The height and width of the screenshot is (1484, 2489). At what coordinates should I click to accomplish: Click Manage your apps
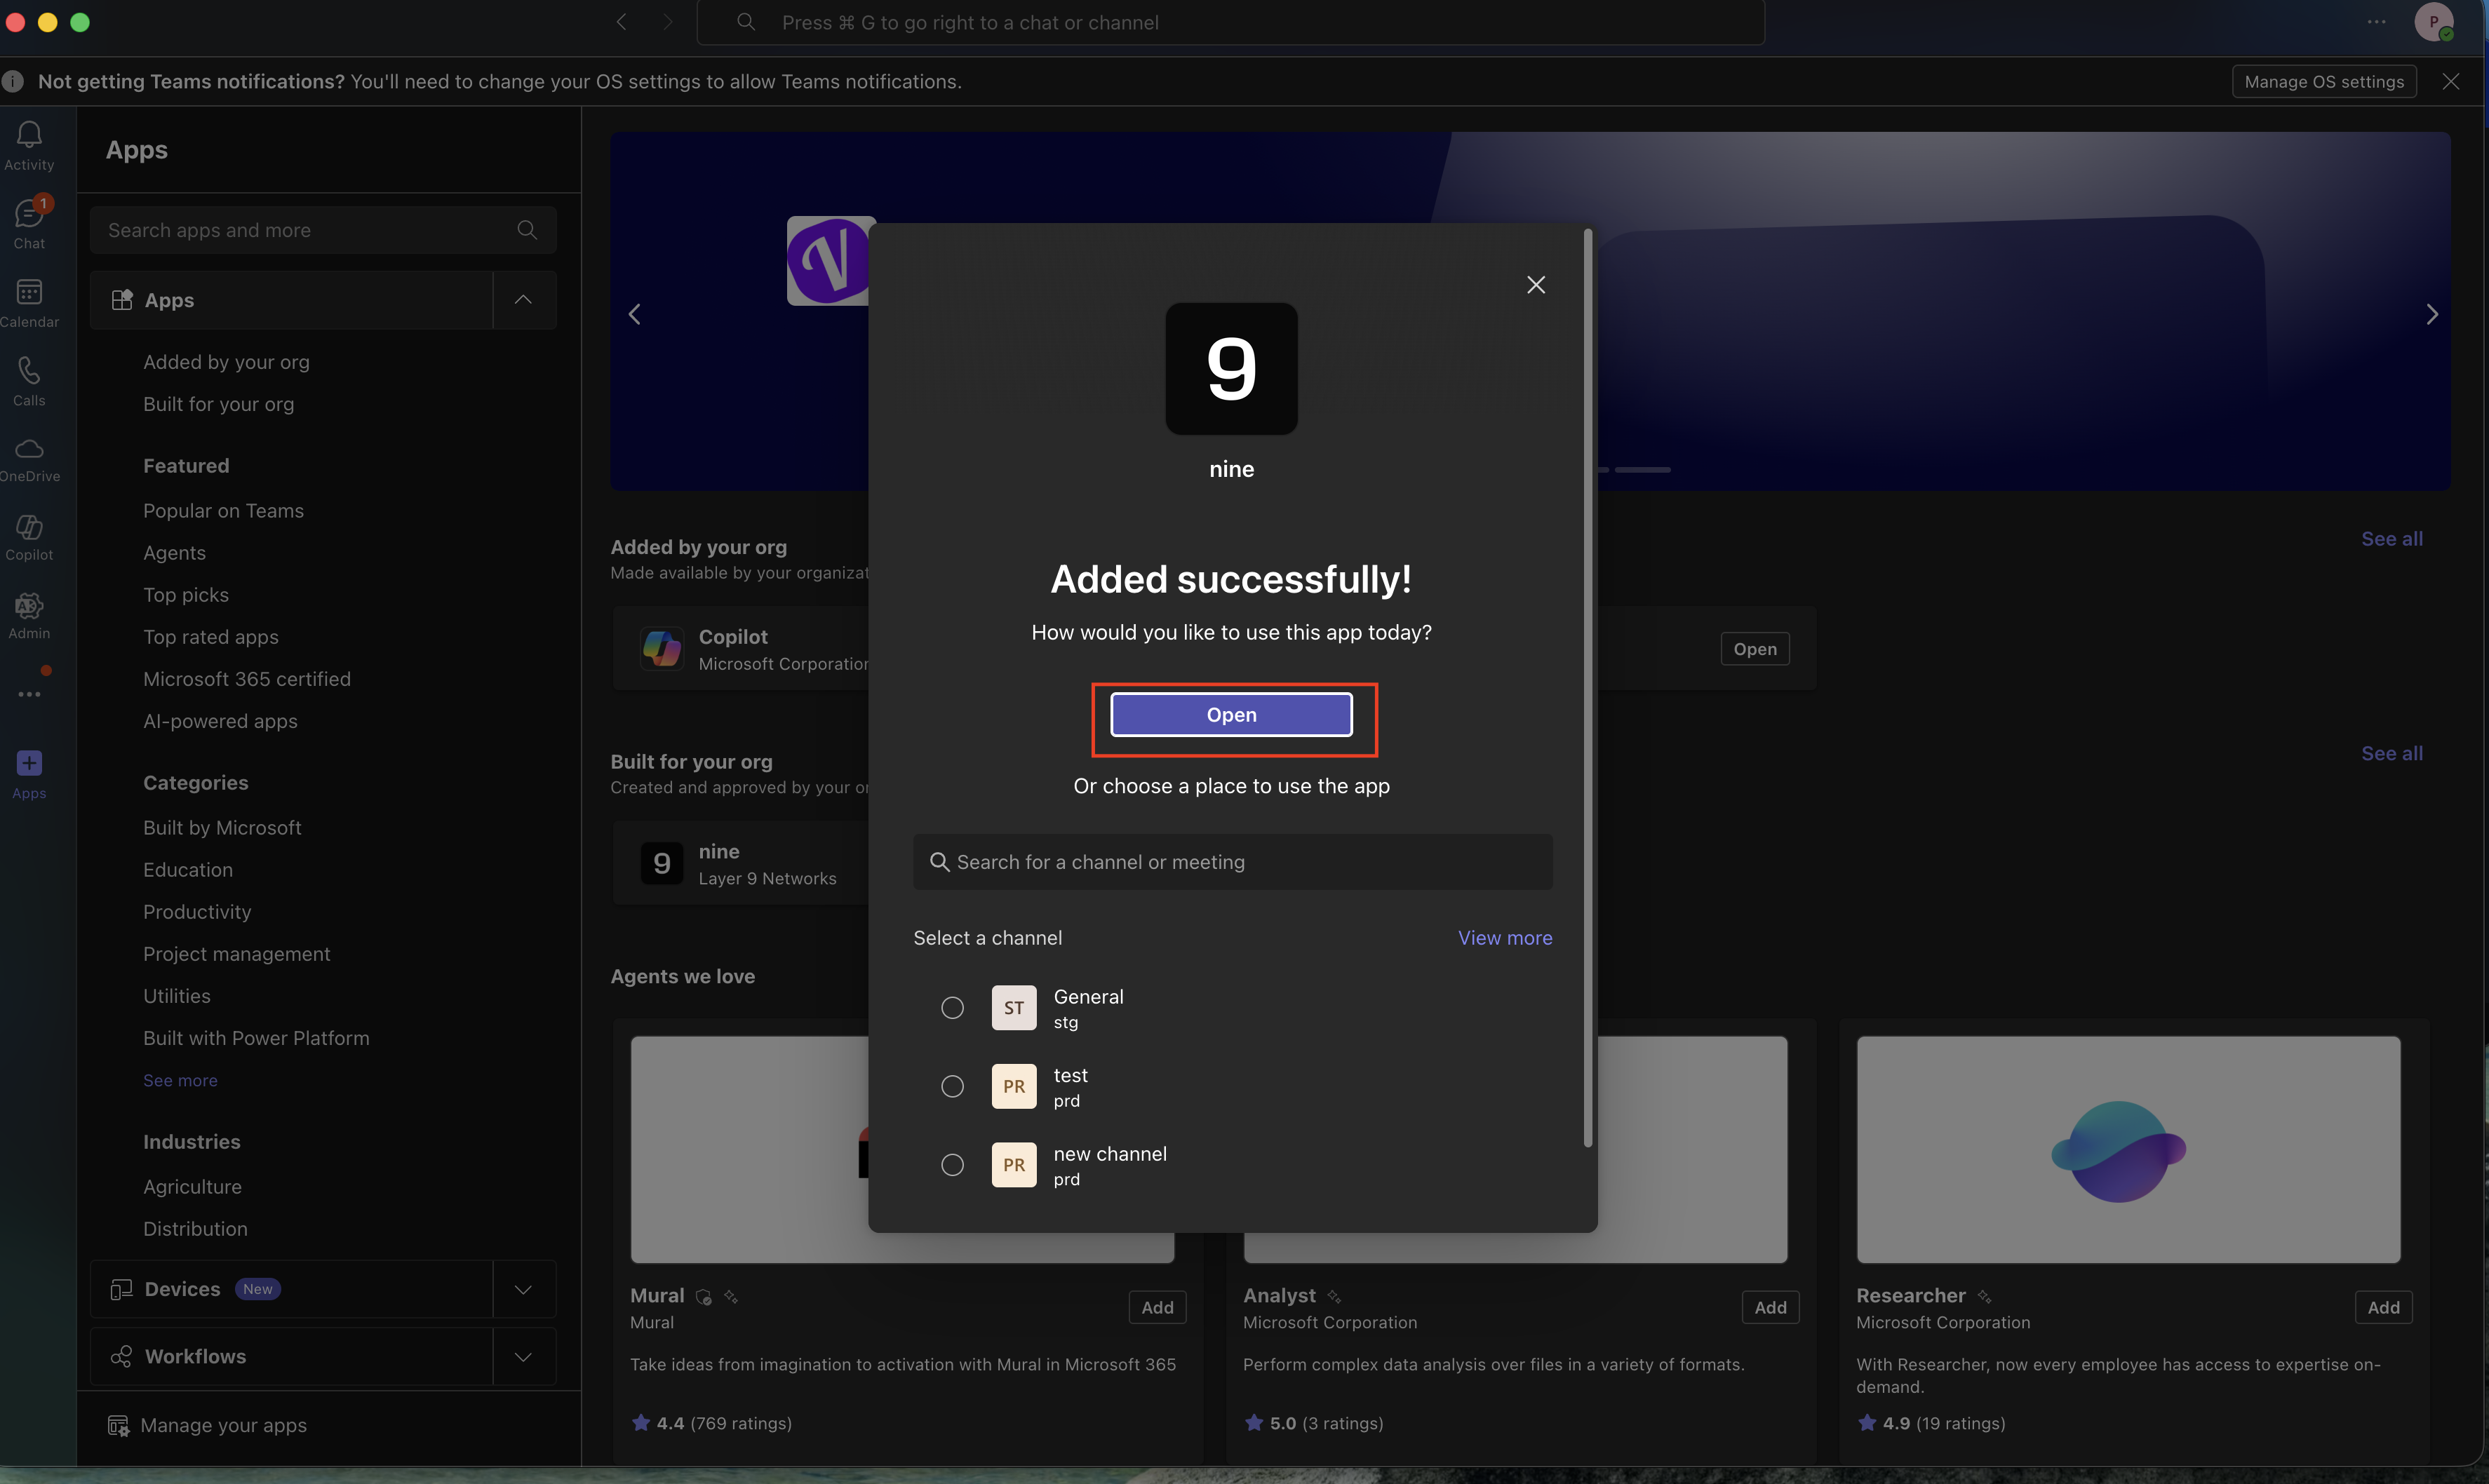coord(223,1426)
